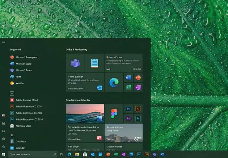Viewport: 228px width, 158px height.
Task: Open PowerPoint from the taskbar
Action: (108, 154)
